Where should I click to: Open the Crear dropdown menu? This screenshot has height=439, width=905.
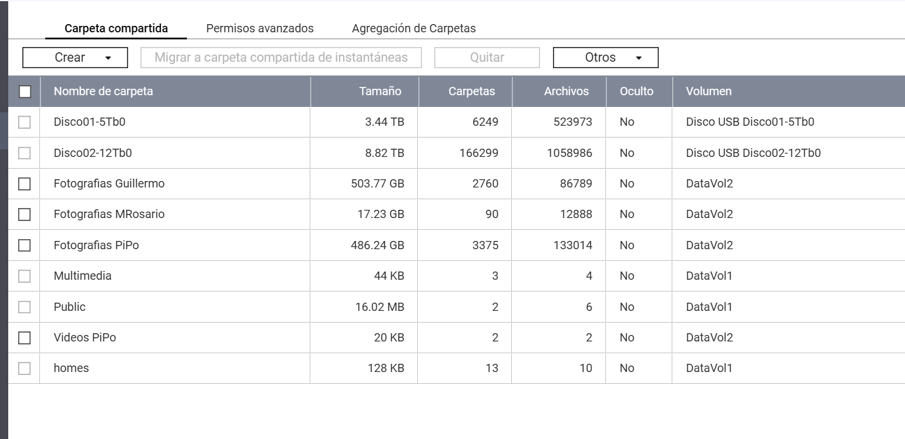tap(75, 58)
